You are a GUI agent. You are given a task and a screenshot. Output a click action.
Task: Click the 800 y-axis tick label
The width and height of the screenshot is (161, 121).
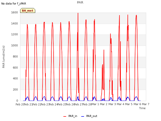click(15, 56)
